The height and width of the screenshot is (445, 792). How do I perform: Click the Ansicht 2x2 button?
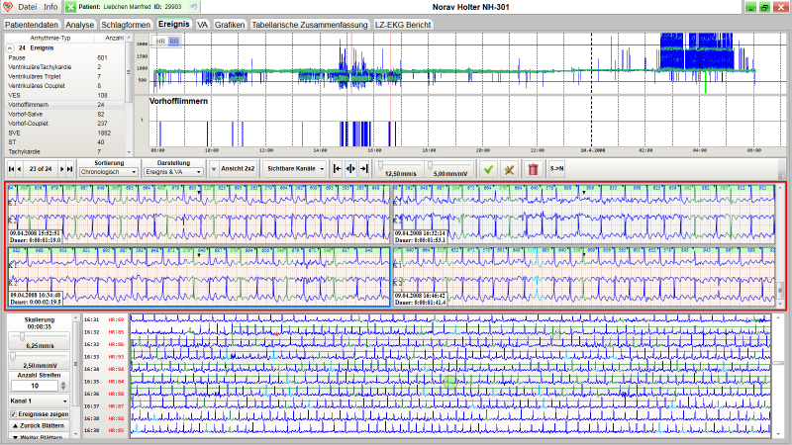pos(236,169)
